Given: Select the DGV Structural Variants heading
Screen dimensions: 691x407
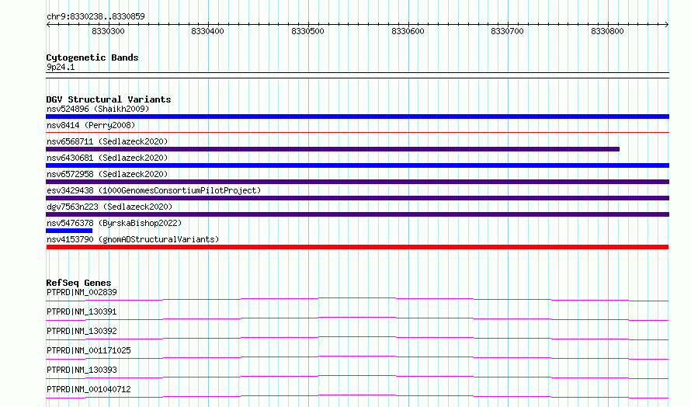Looking at the screenshot, I should pos(109,99).
